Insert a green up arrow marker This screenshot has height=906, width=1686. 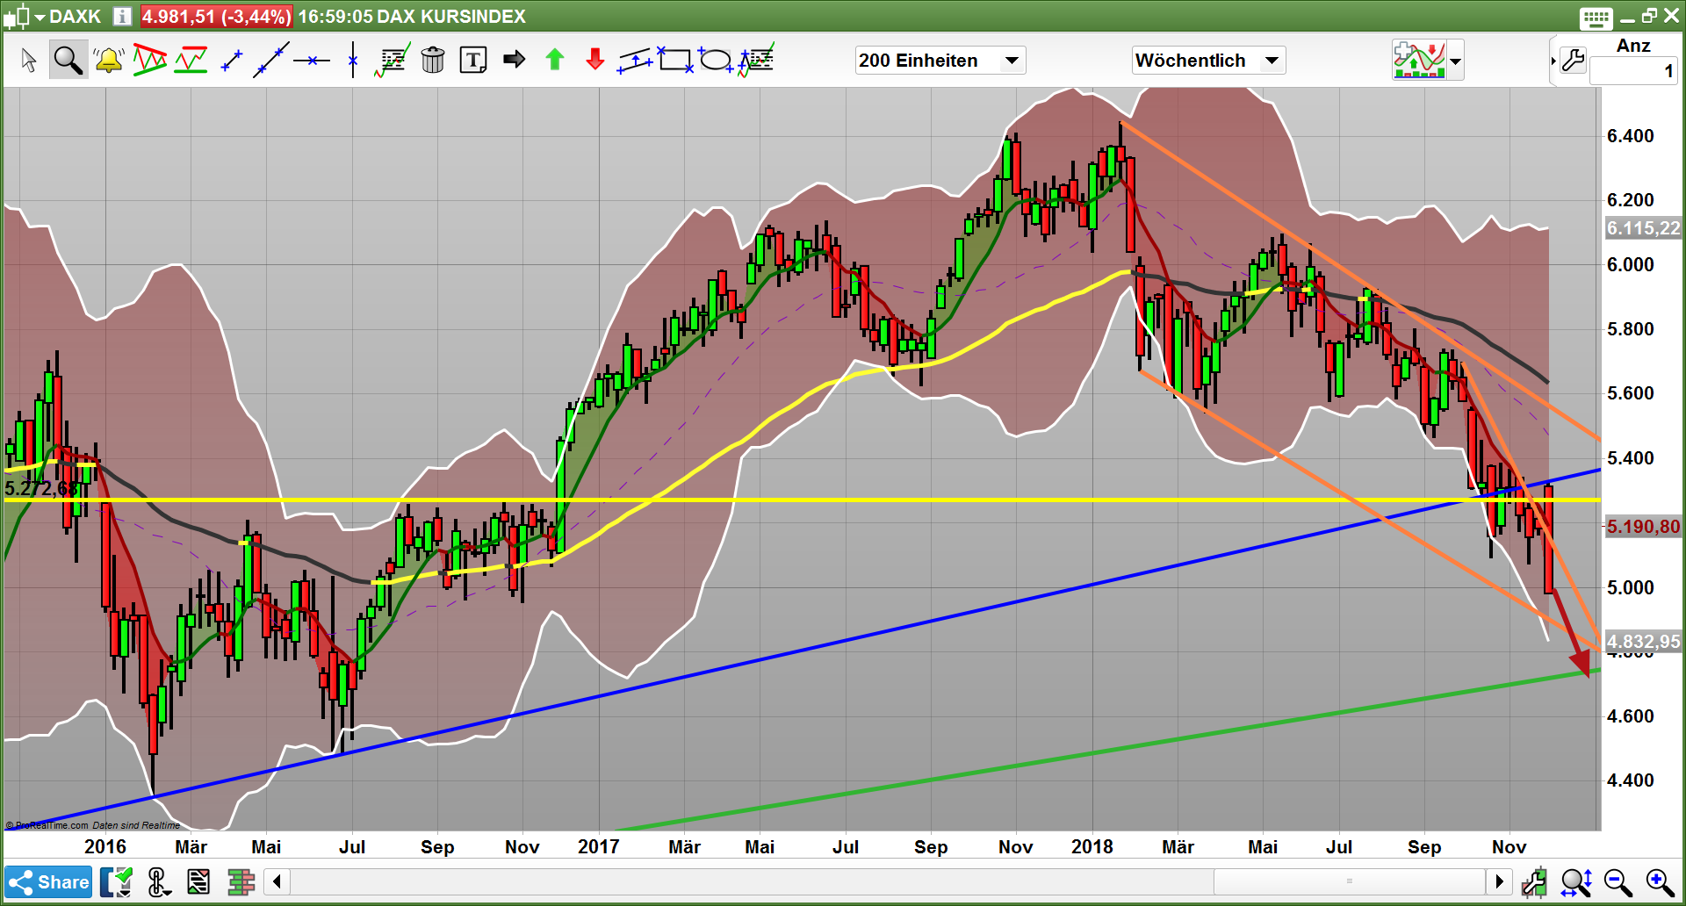554,59
